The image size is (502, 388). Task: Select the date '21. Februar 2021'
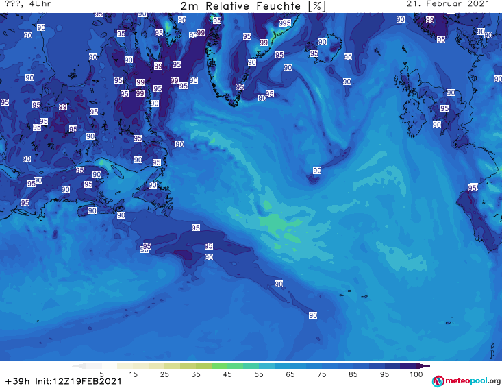[448, 4]
